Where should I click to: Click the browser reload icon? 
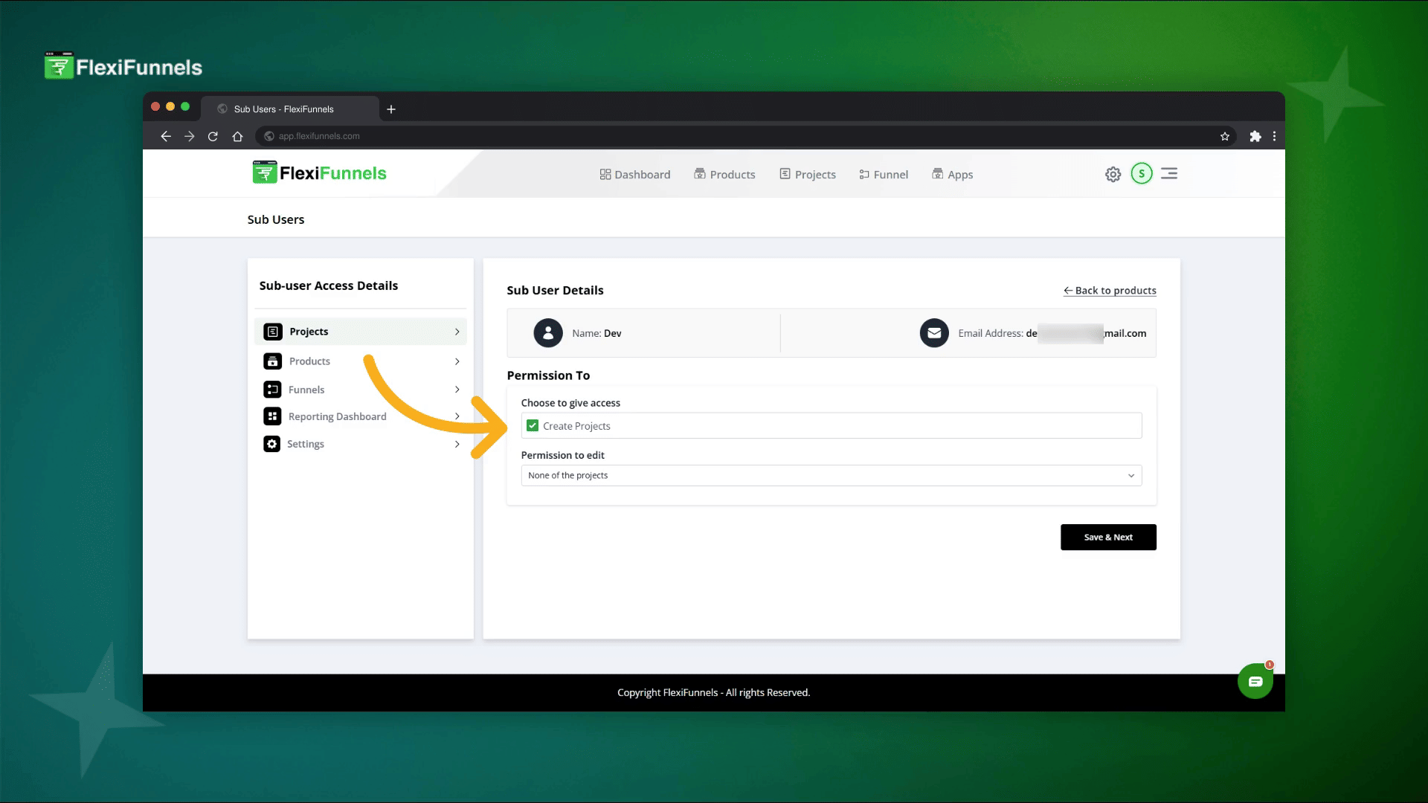213,136
